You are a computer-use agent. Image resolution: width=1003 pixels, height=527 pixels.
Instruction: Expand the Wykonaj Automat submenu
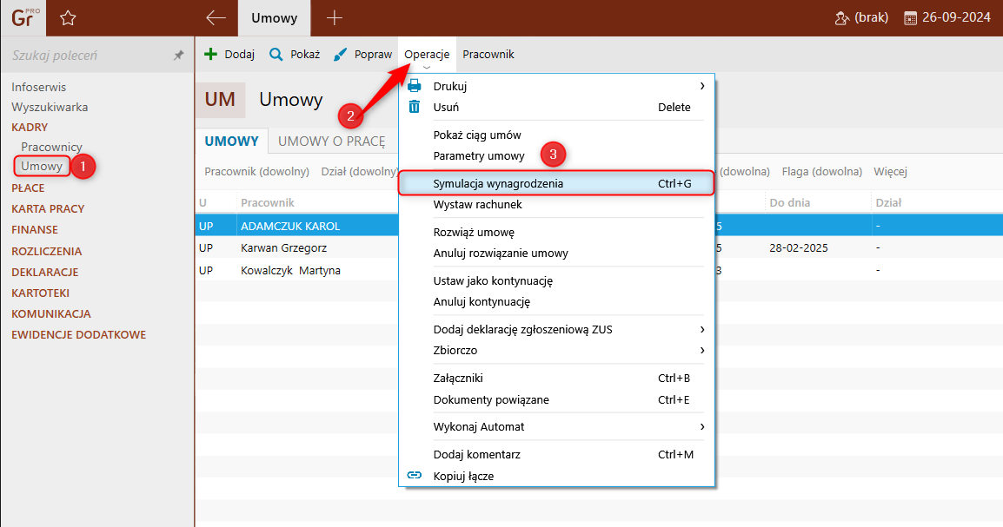coord(701,426)
